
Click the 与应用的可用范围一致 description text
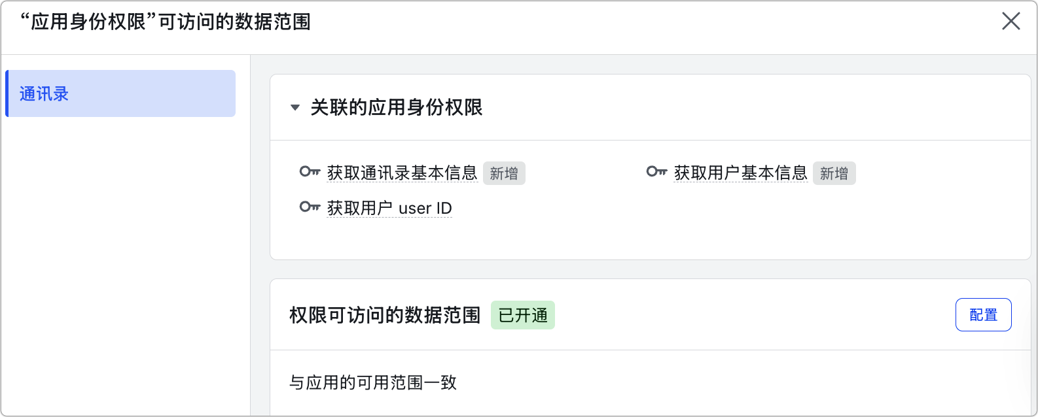tap(372, 382)
